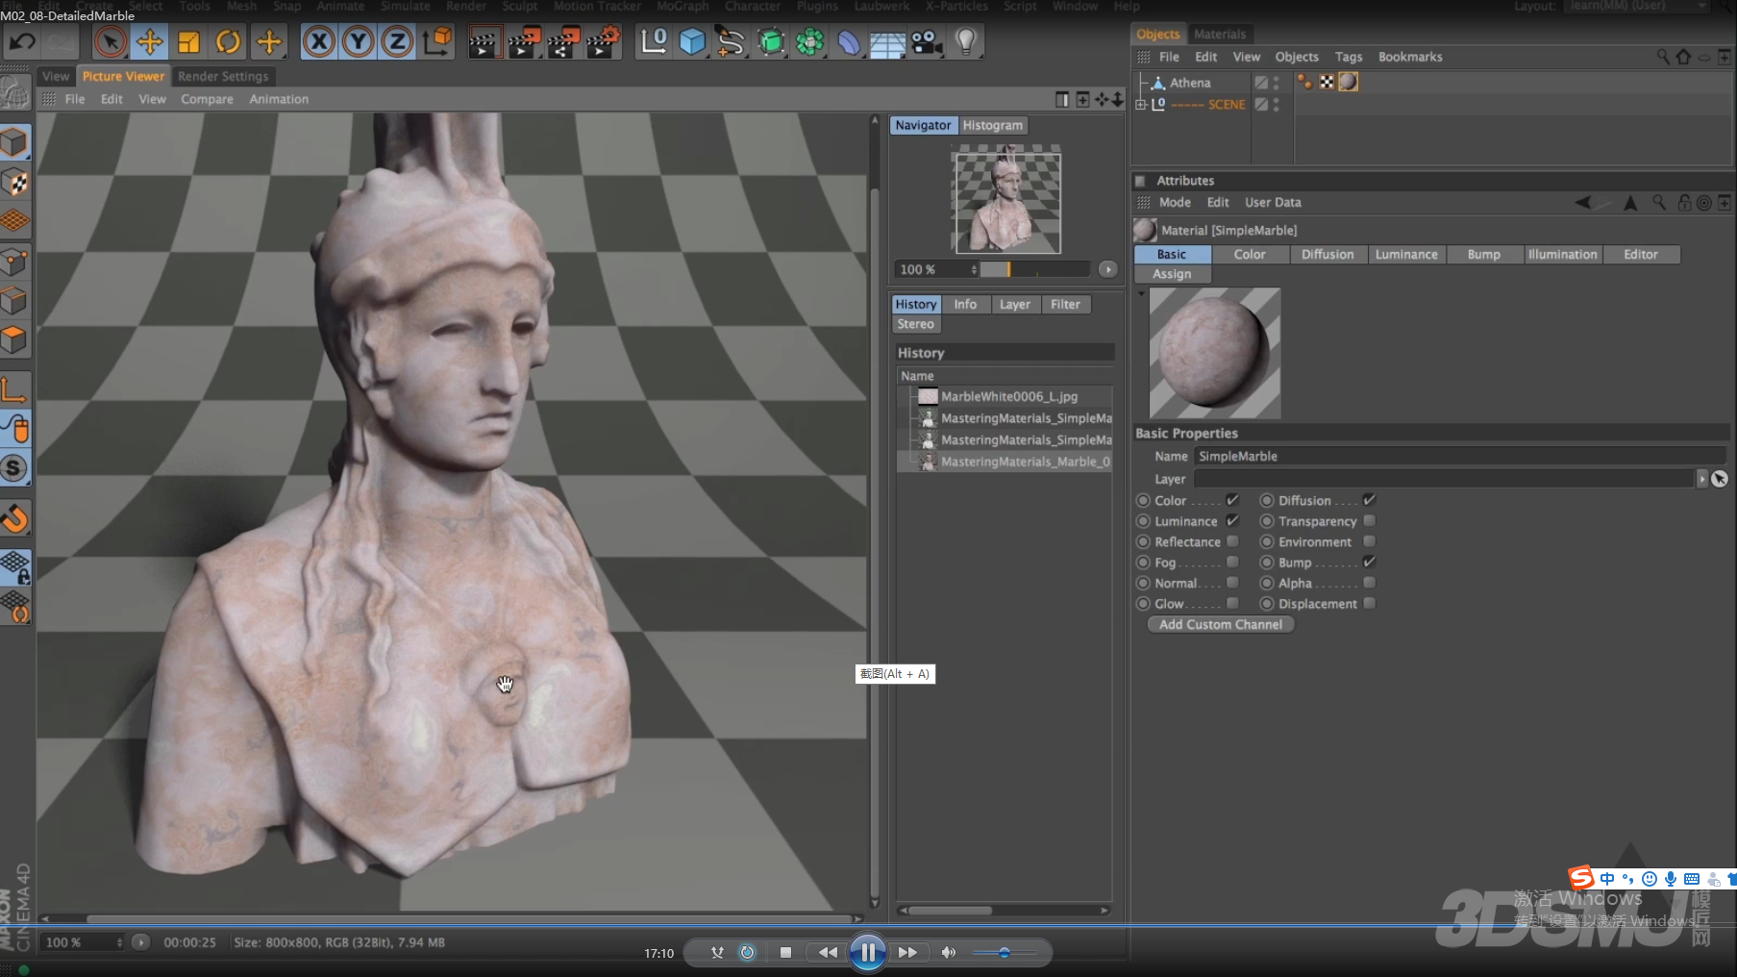The image size is (1737, 977).
Task: Open the Illumination material tab
Action: [1562, 254]
